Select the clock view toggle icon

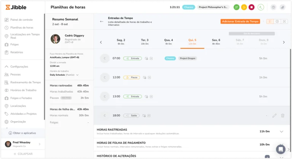[x=277, y=21]
